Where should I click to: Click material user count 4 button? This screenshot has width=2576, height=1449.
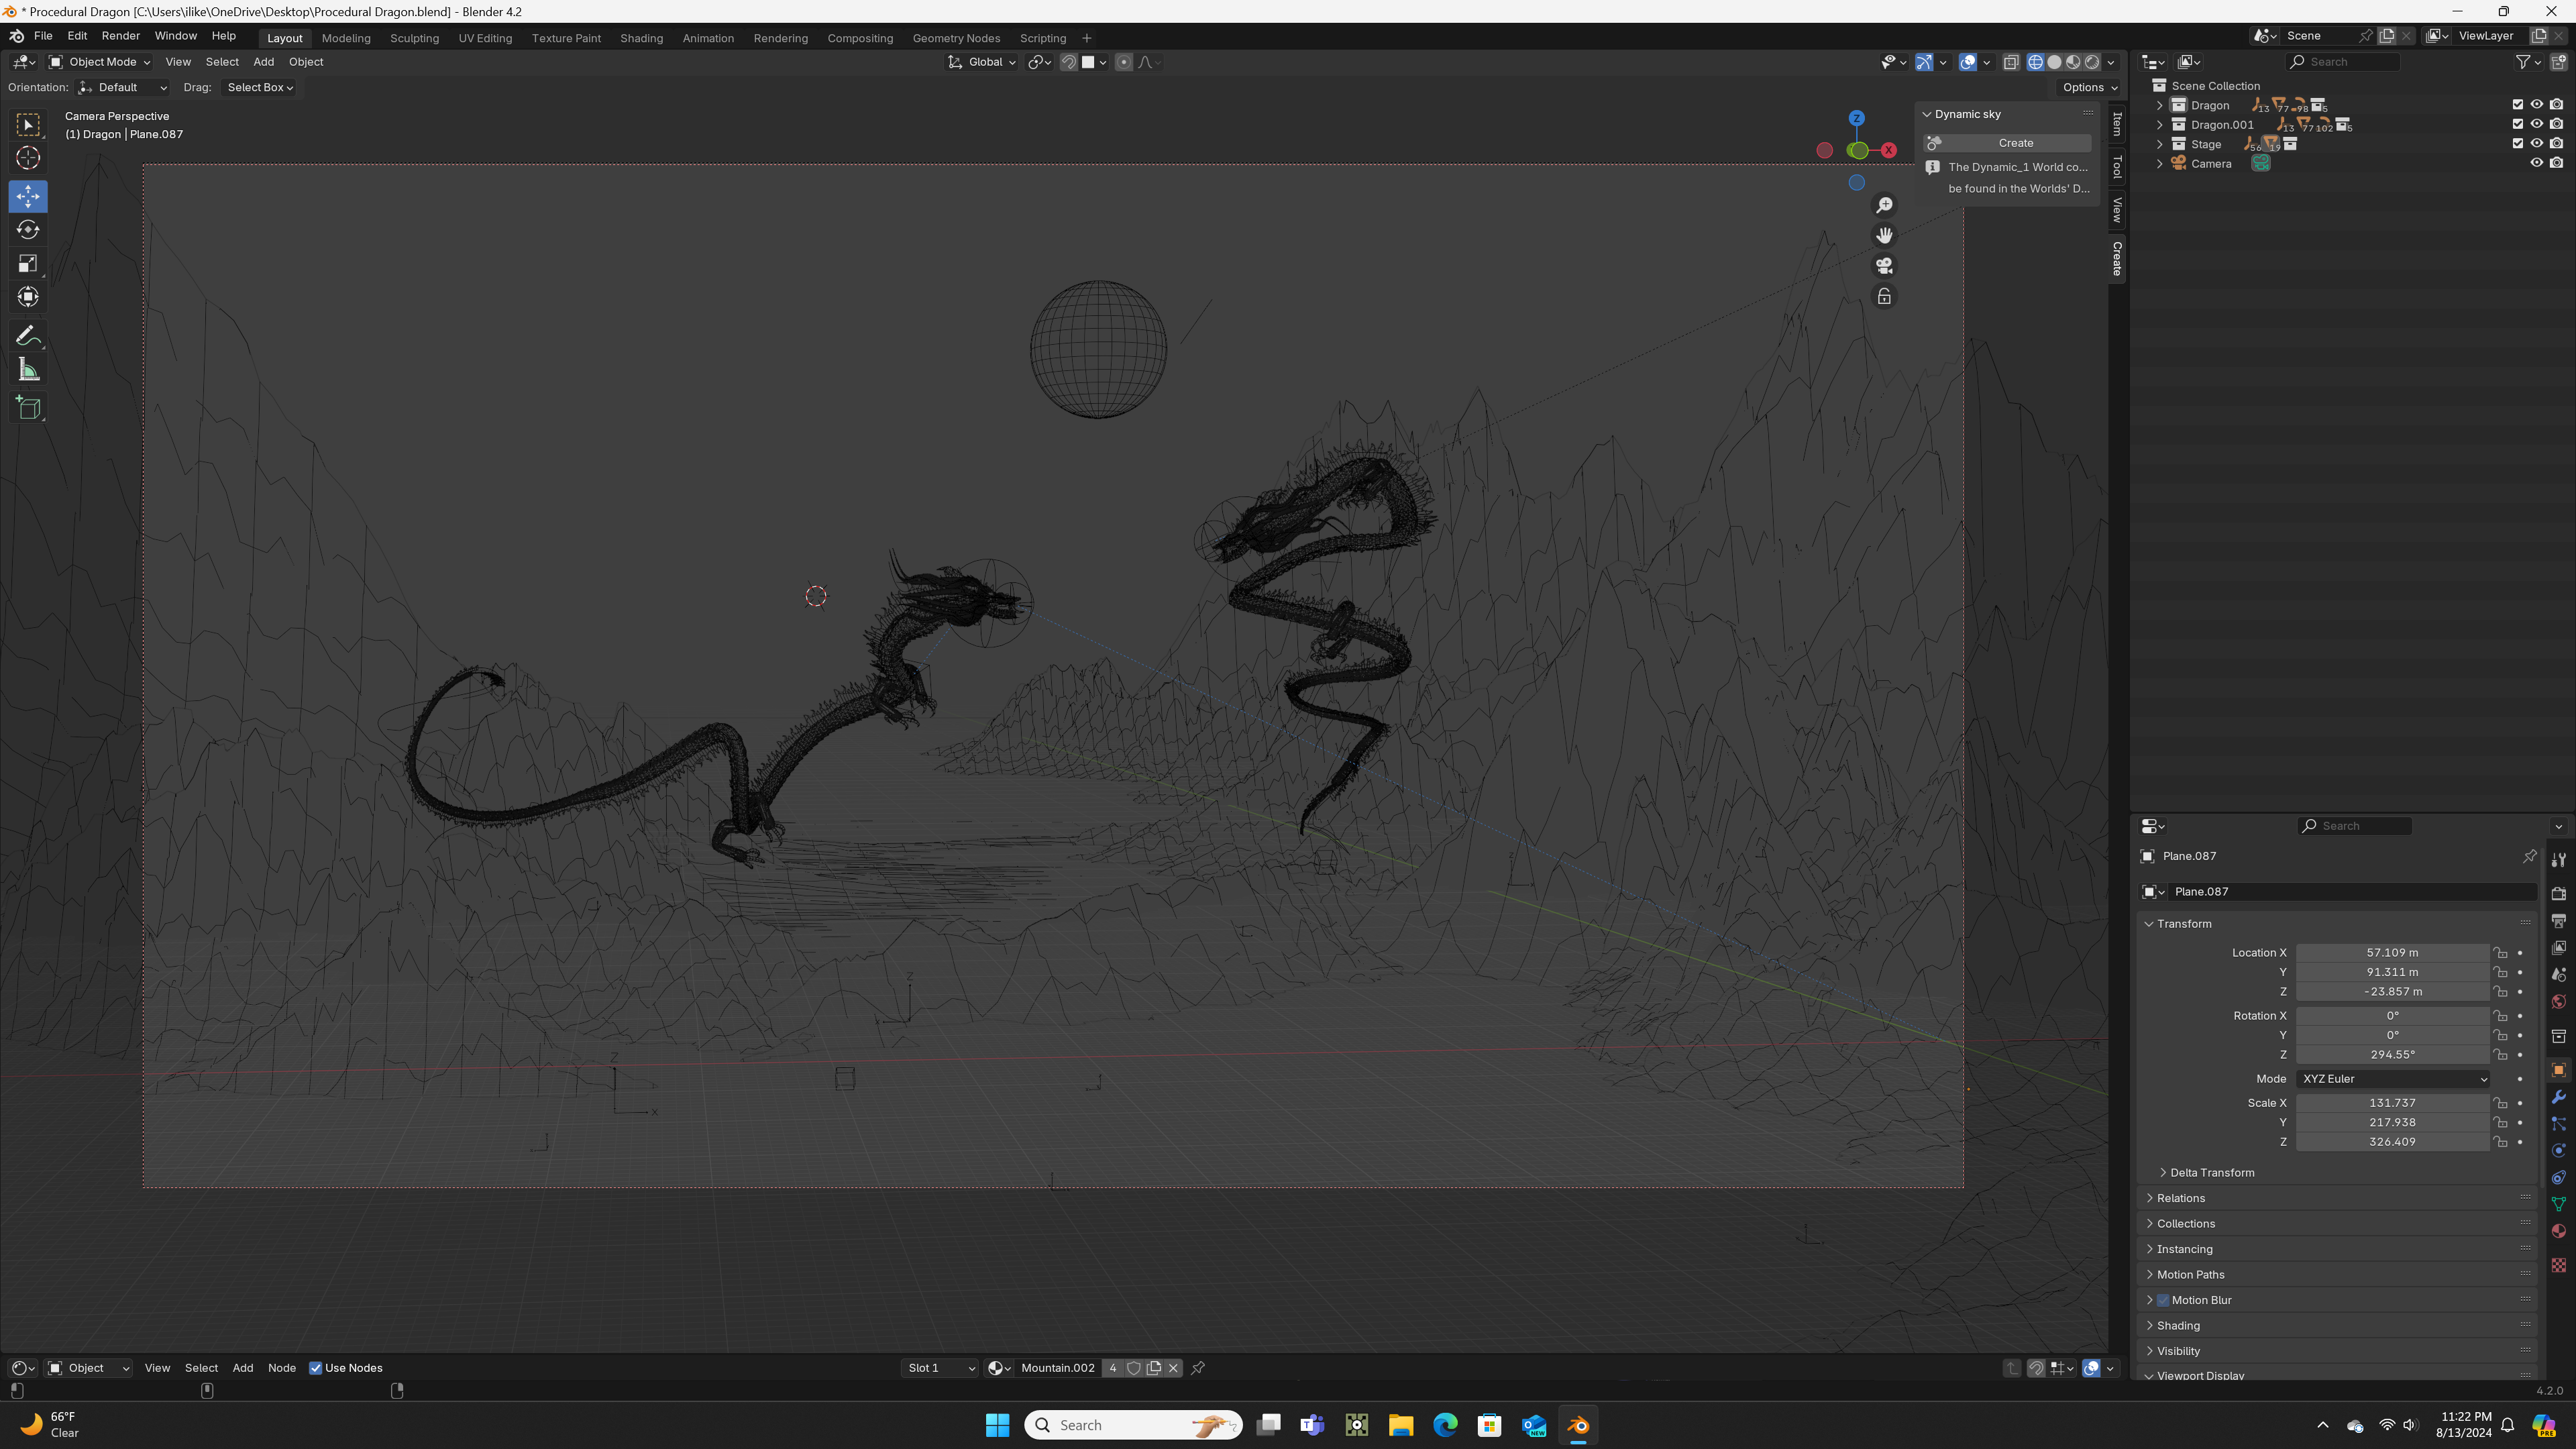1112,1368
